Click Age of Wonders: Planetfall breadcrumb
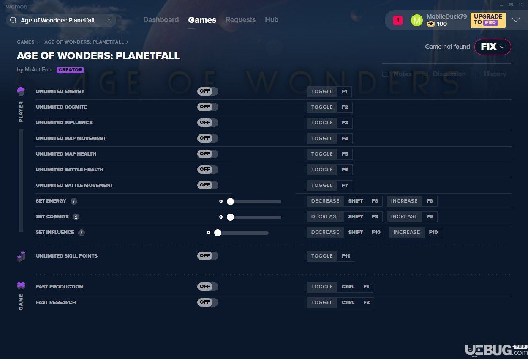Image resolution: width=528 pixels, height=359 pixels. point(84,42)
